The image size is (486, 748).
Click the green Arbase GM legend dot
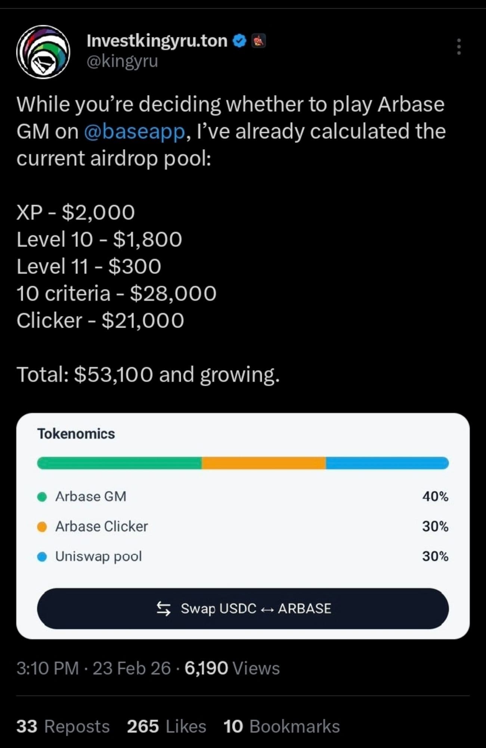click(x=42, y=497)
